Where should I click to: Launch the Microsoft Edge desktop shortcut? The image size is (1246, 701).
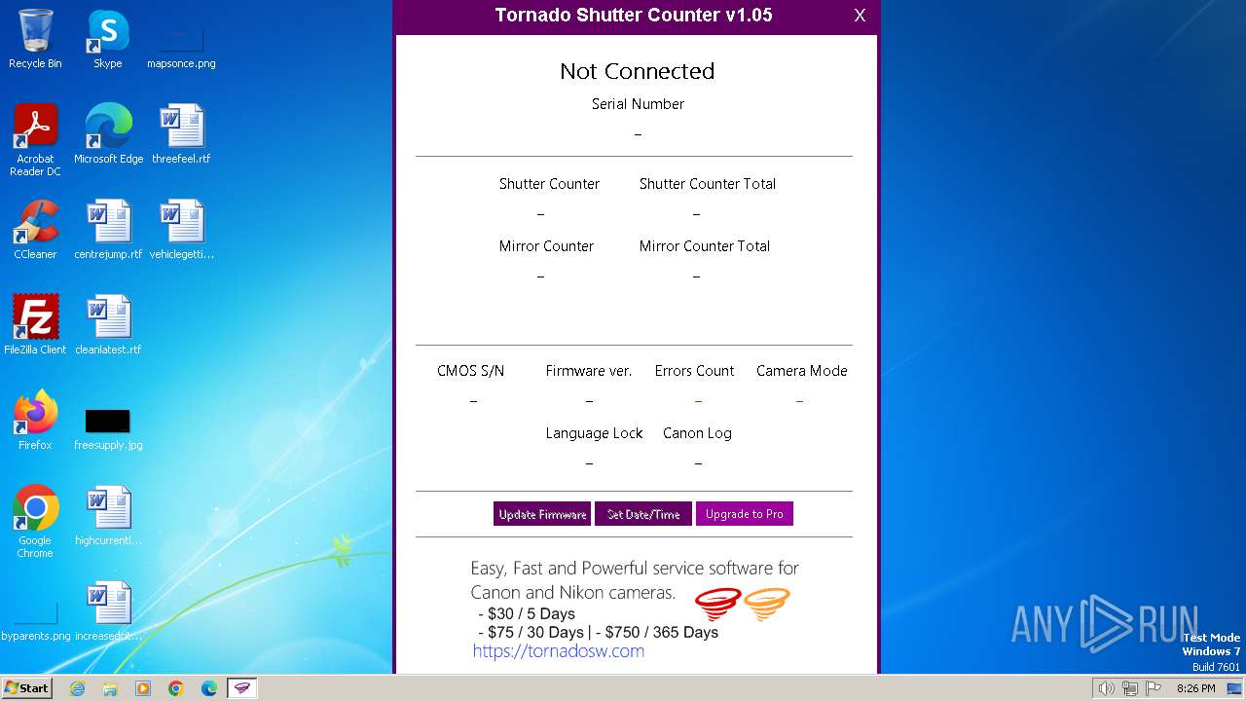coord(108,134)
